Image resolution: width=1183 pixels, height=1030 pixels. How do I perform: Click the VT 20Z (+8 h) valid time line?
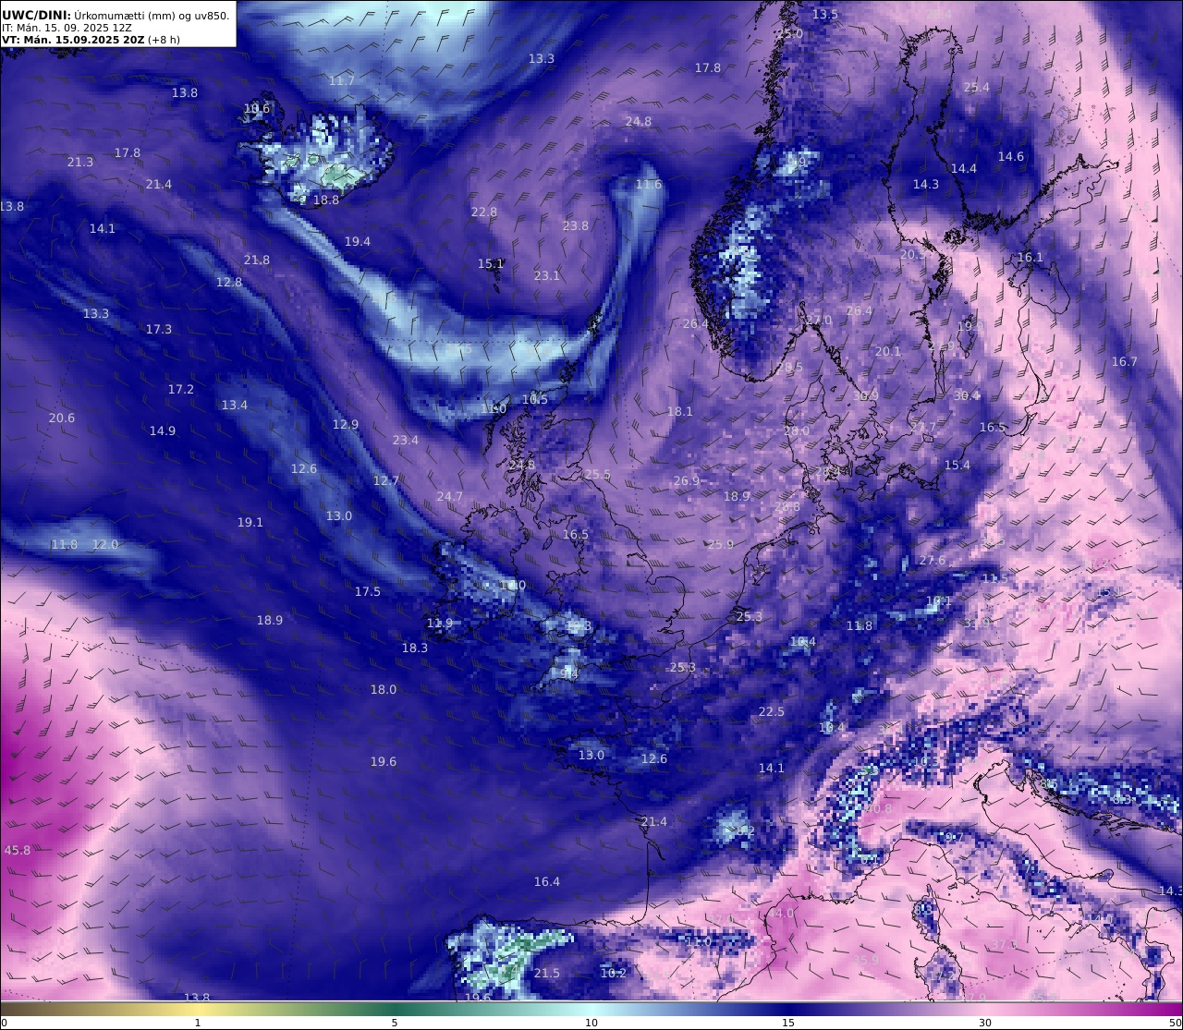pos(91,41)
